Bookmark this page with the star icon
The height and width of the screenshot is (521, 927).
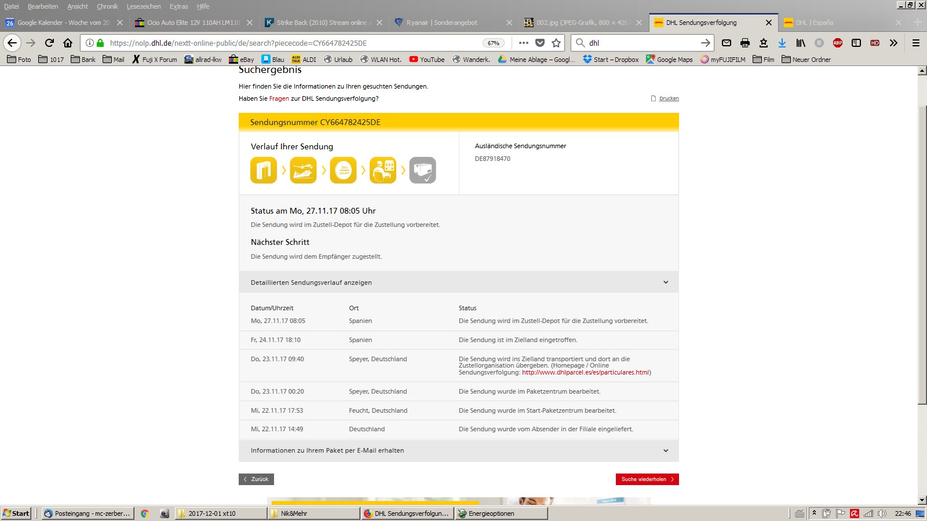tap(556, 43)
